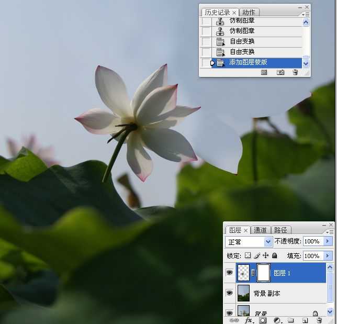Create a new layer group with folder icon

point(290,320)
